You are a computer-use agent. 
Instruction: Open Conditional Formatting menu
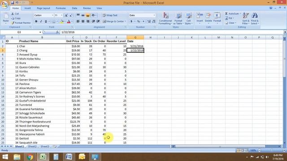(165, 18)
